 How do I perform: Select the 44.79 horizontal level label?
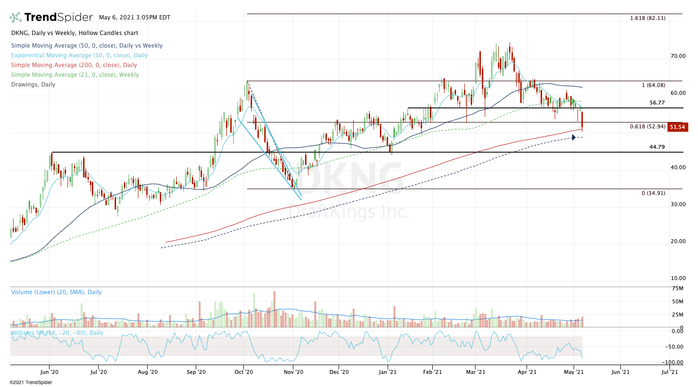(657, 147)
